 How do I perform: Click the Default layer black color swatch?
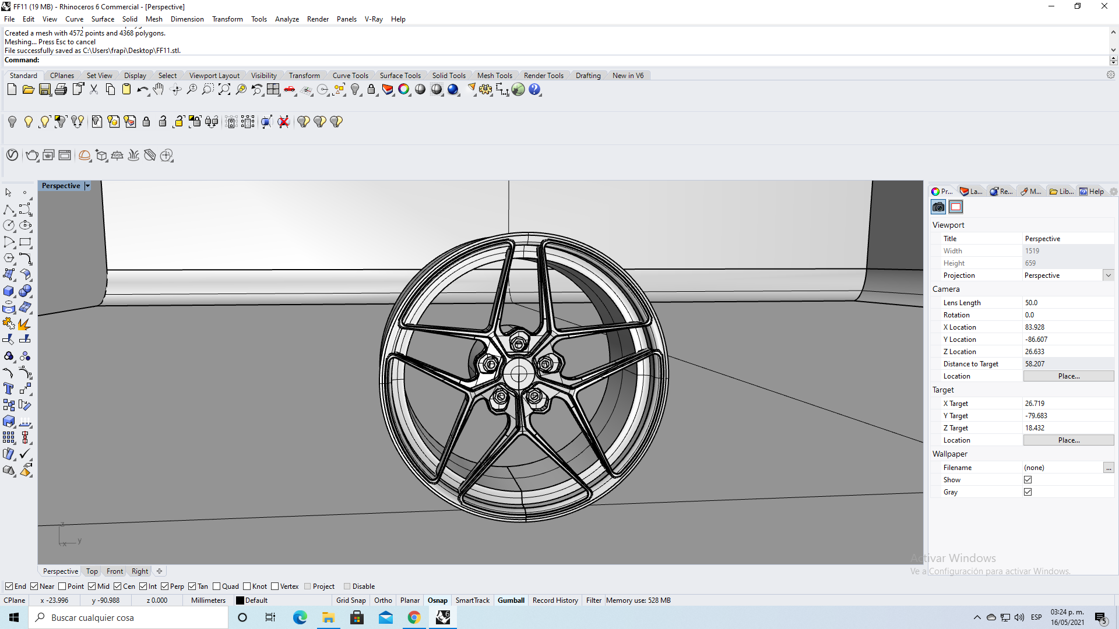coord(240,600)
